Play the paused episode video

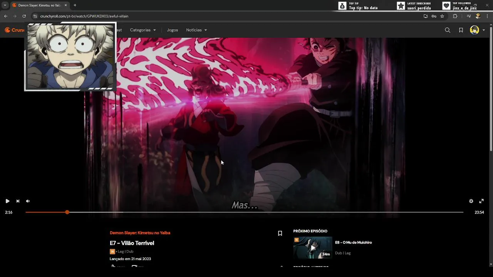pyautogui.click(x=7, y=201)
